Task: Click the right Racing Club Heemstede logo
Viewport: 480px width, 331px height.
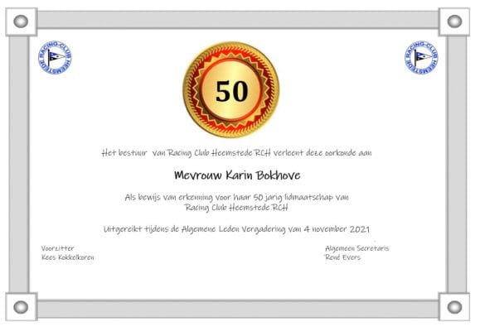Action: pyautogui.click(x=421, y=57)
